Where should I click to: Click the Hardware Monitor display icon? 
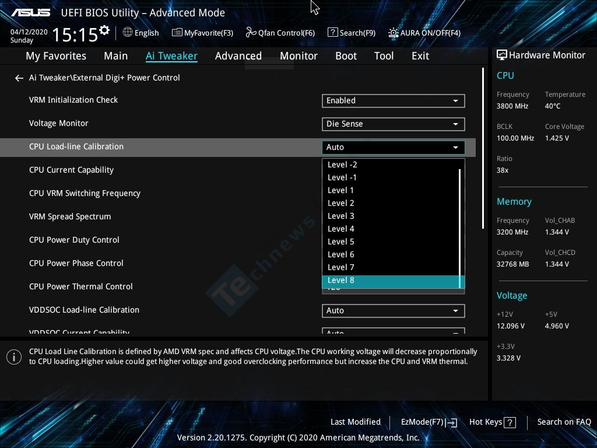tap(502, 55)
